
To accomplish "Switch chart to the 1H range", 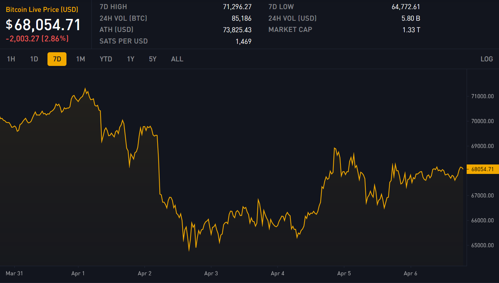I will 11,59.
